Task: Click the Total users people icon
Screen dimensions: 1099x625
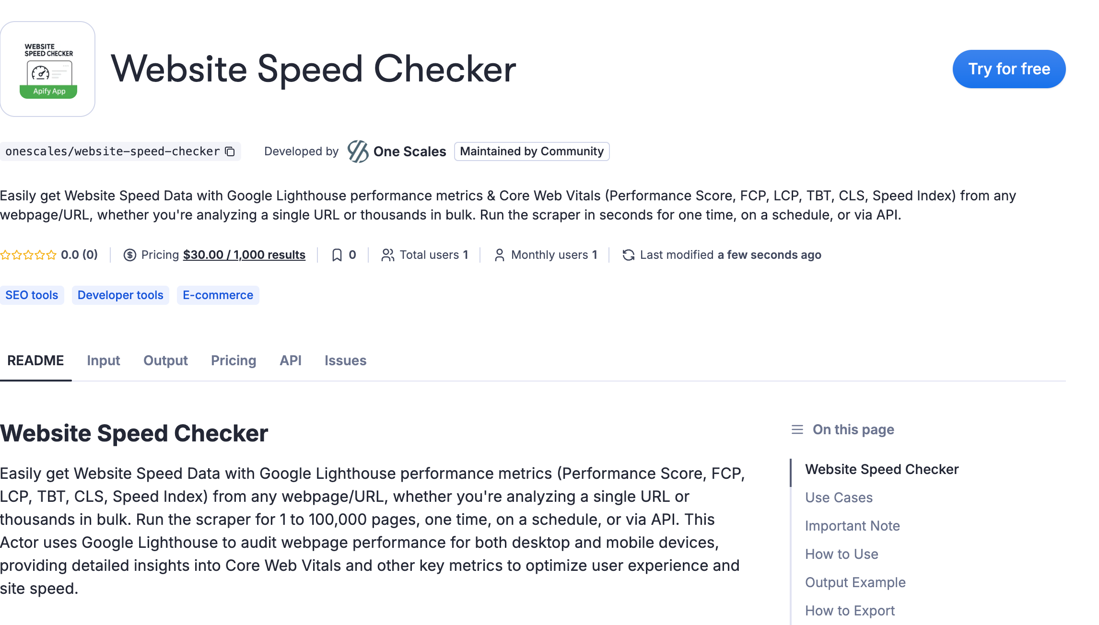Action: [x=387, y=255]
